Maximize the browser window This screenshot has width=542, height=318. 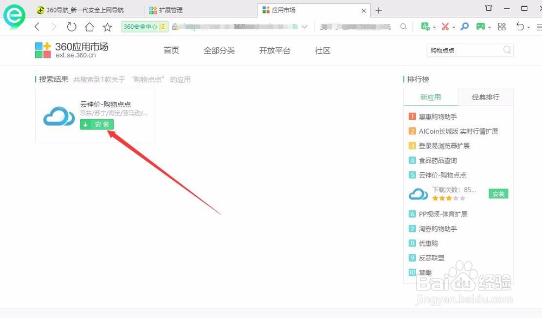(524, 8)
